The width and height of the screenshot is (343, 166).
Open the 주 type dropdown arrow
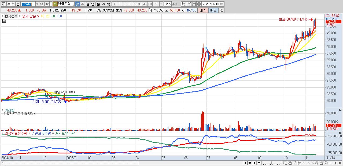13,4
